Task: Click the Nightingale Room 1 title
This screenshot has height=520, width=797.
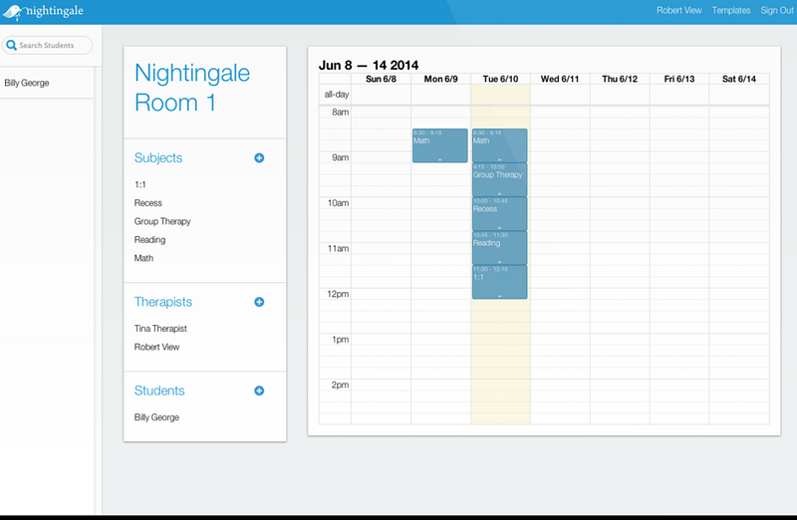Action: [x=192, y=88]
